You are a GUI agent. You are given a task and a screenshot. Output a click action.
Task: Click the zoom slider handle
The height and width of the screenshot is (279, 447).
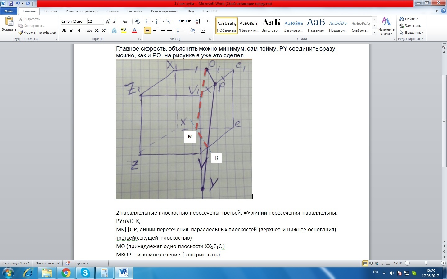pos(426,263)
